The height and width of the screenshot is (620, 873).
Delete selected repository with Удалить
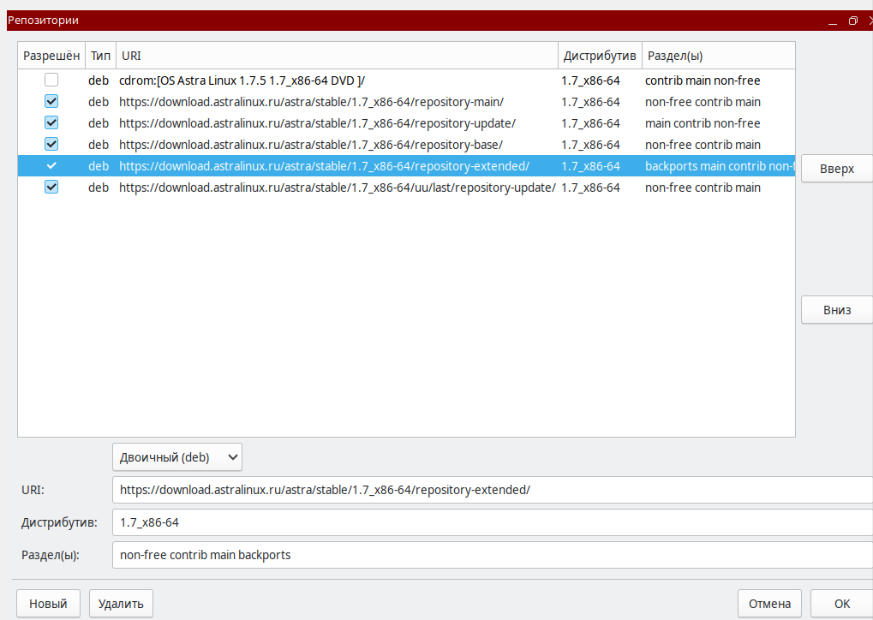[x=121, y=604]
